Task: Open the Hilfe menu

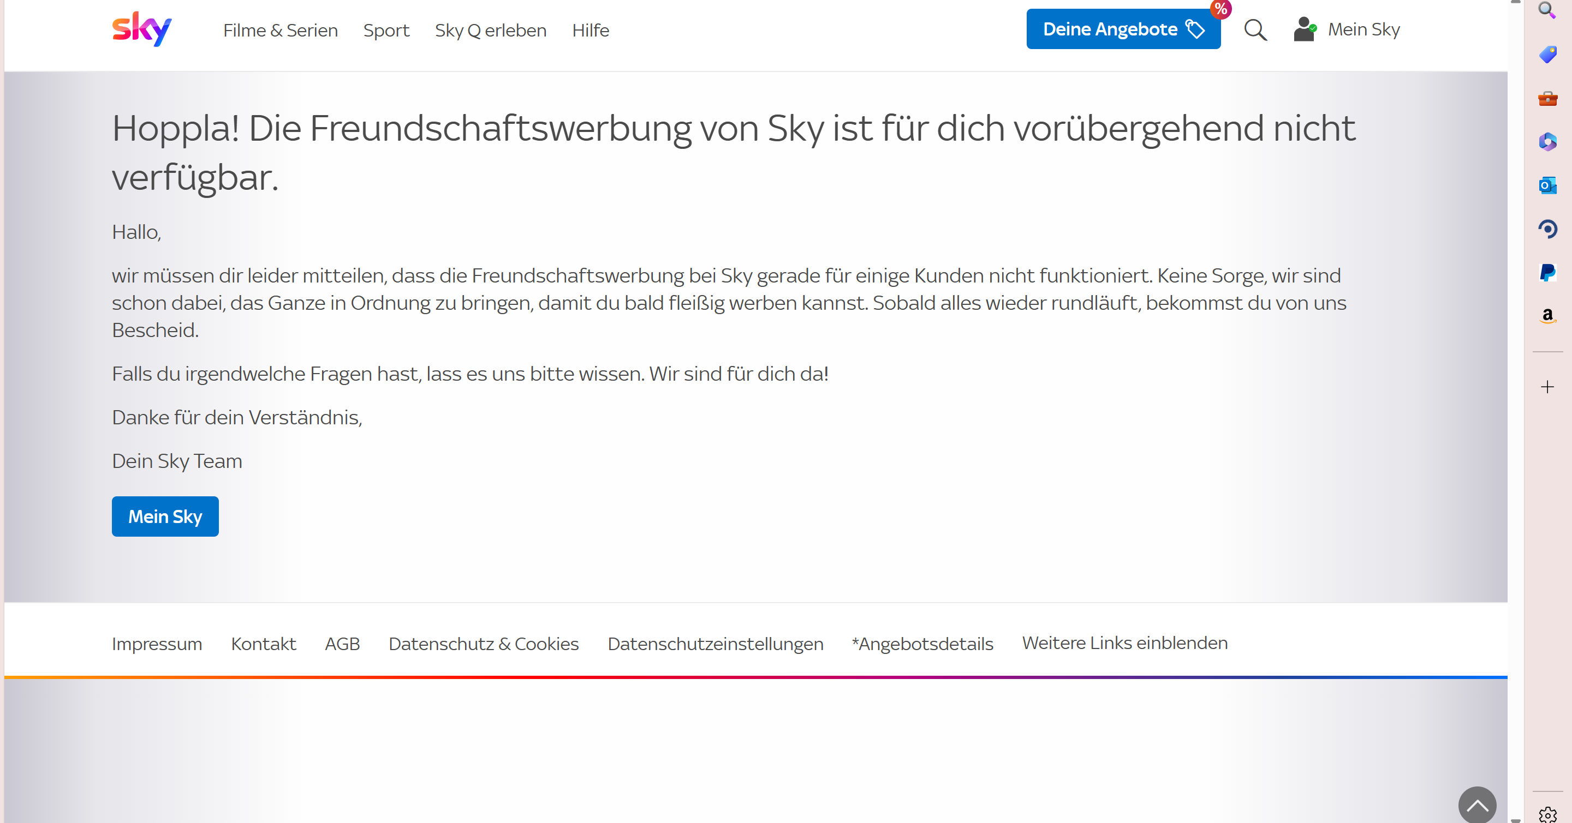Action: (590, 30)
